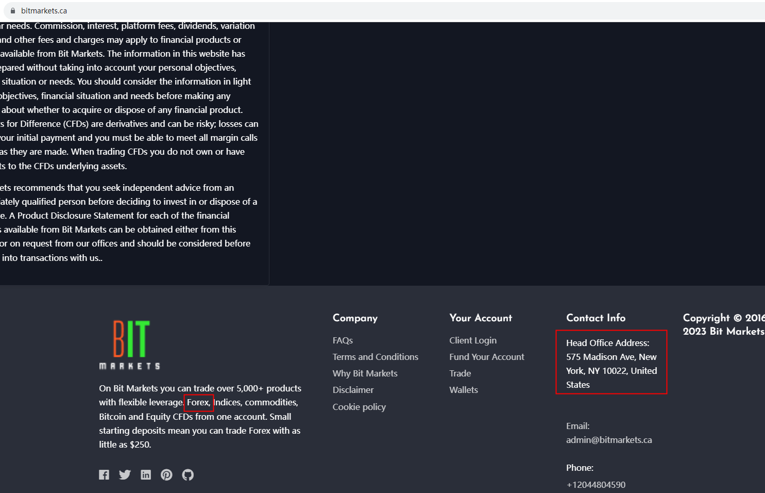The height and width of the screenshot is (493, 765).
Task: Open Terms and Conditions link
Action: click(376, 357)
